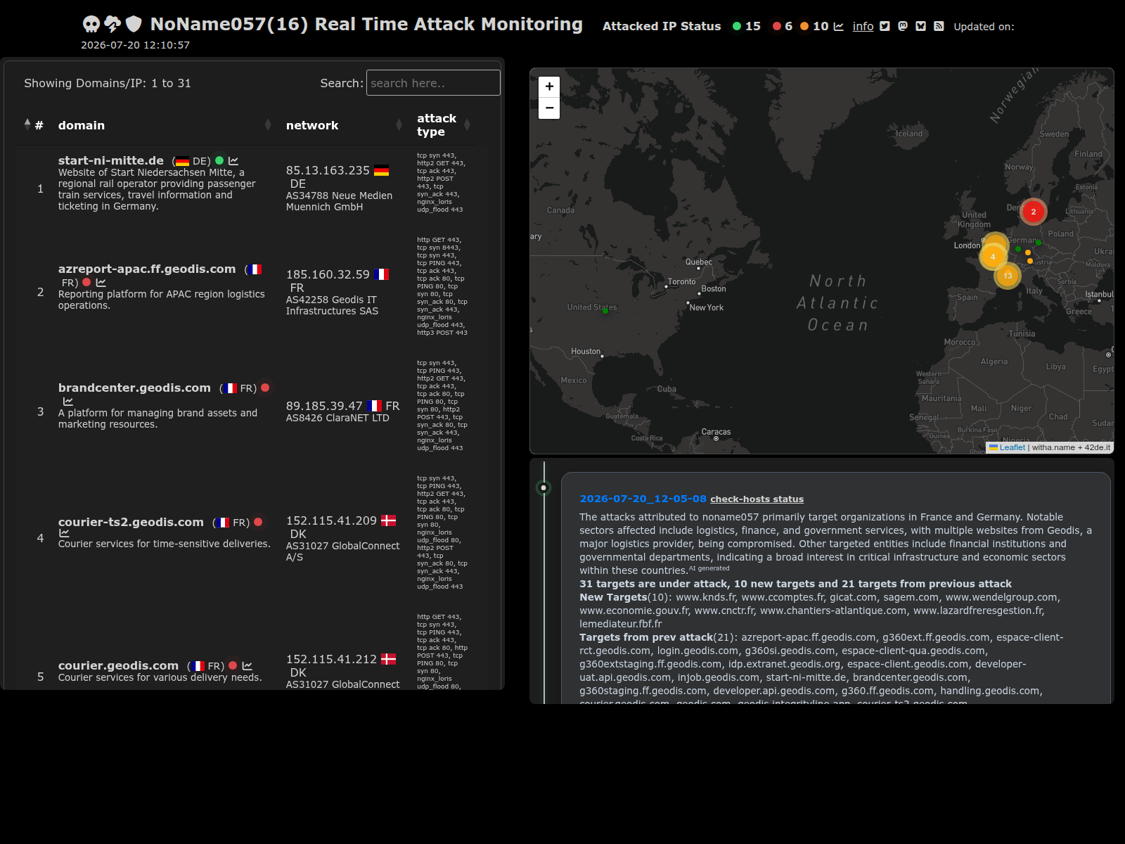The height and width of the screenshot is (844, 1125).
Task: Click the shield icon beside the title
Action: coord(134,25)
